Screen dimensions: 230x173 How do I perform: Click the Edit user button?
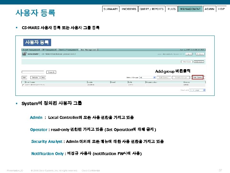click(x=25, y=78)
